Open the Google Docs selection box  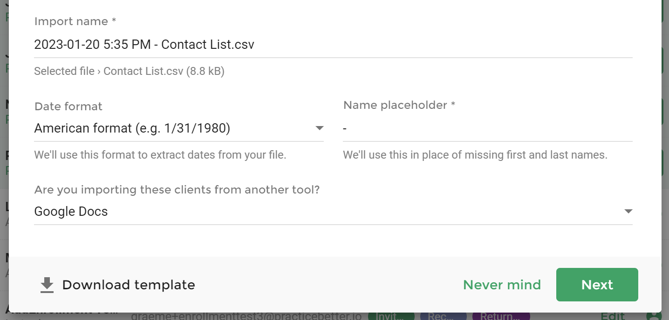[x=333, y=212]
